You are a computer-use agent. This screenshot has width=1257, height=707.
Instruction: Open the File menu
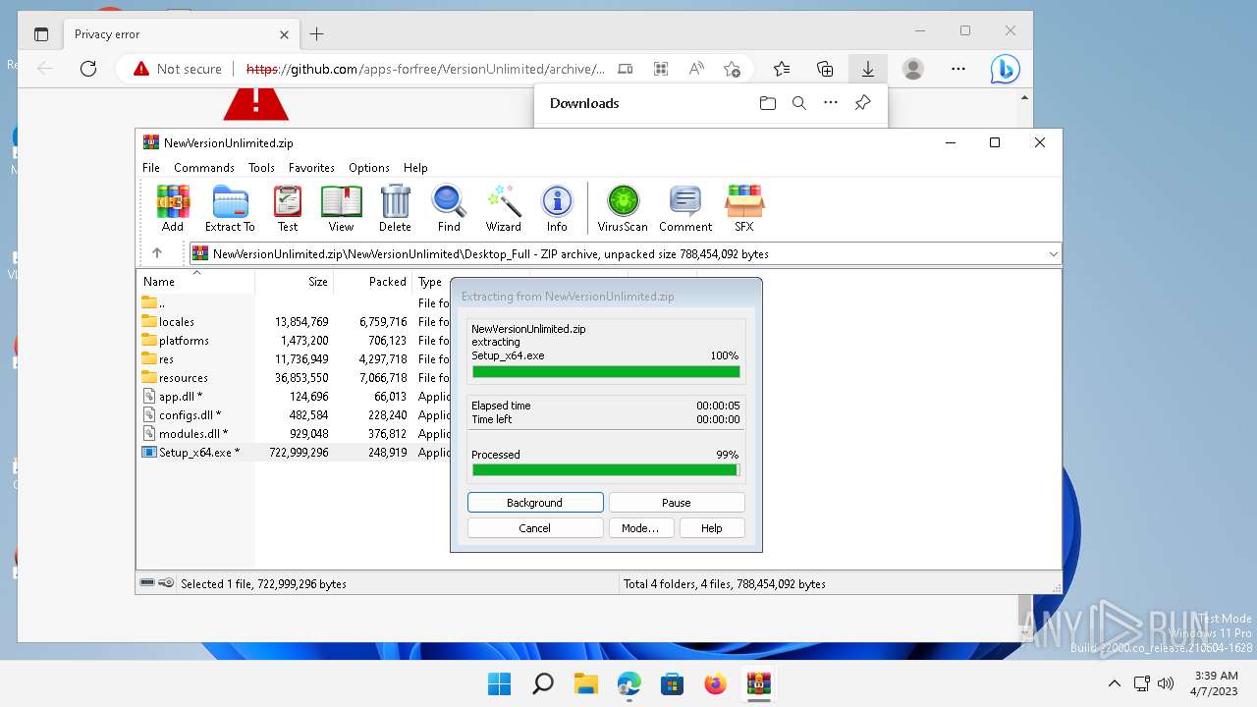151,168
